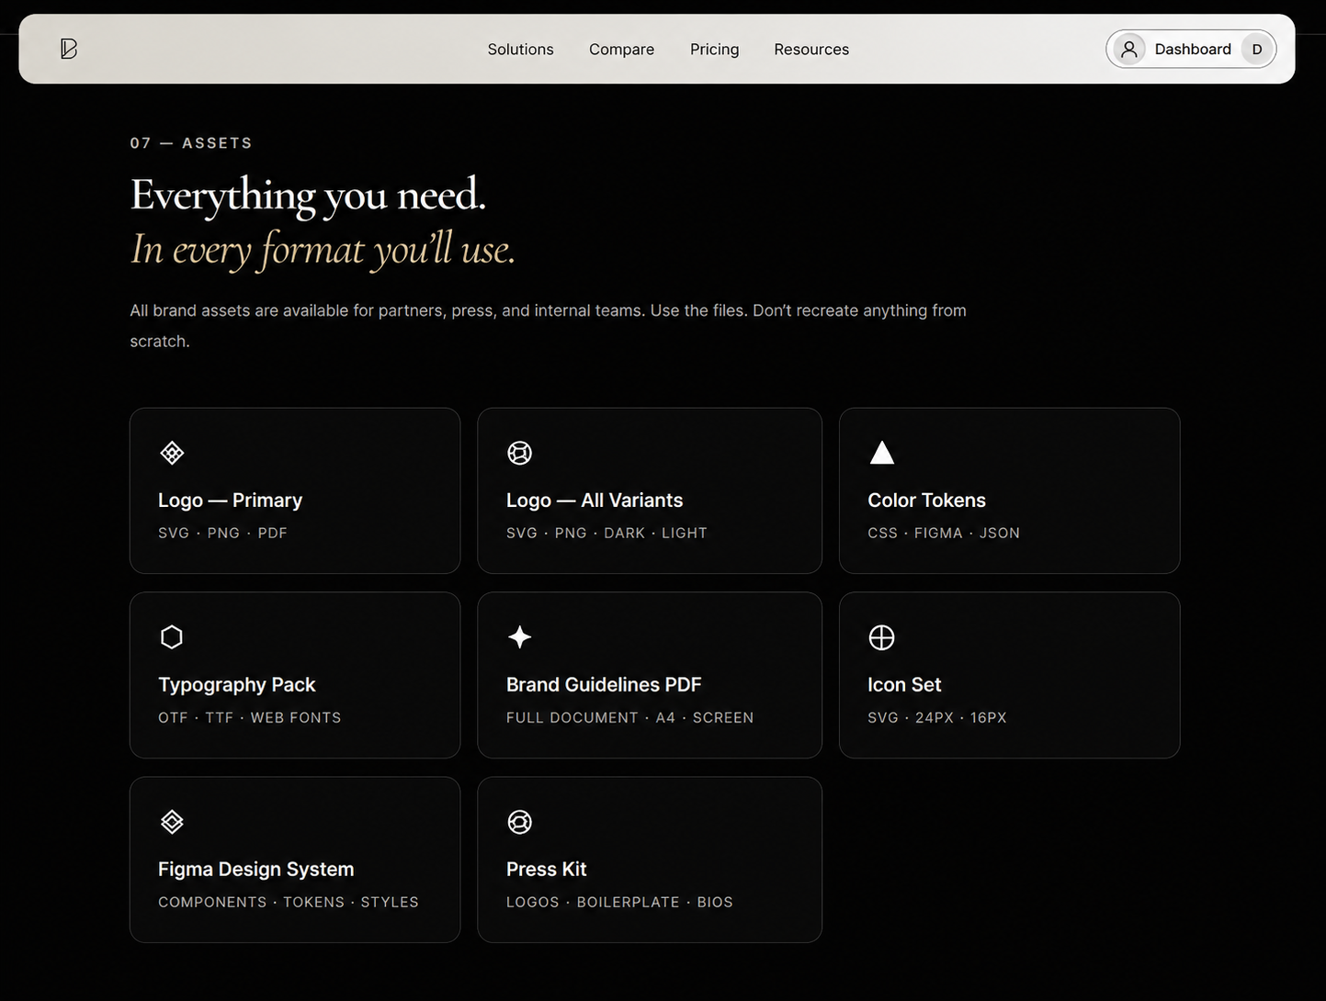The height and width of the screenshot is (1001, 1326).
Task: Click the sparkle icon on Brand Guidelines PDF
Action: [520, 637]
